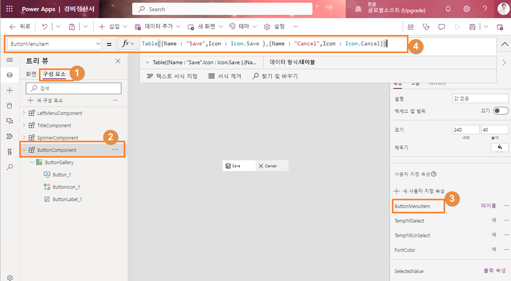Click 뒤로 back button
Viewport: 511px width, 281px height.
pyautogui.click(x=20, y=27)
